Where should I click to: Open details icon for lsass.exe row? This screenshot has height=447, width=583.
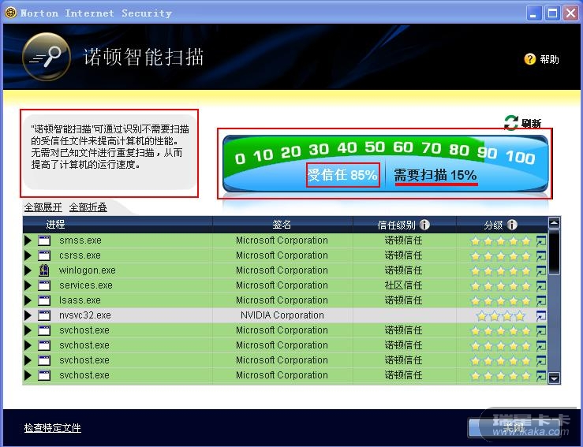541,300
